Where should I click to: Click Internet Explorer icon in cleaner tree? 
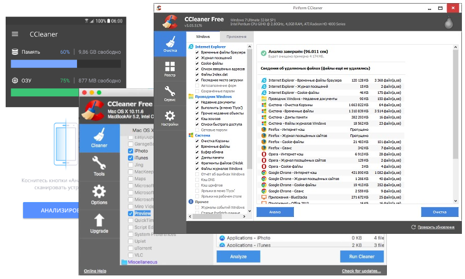coord(191,47)
